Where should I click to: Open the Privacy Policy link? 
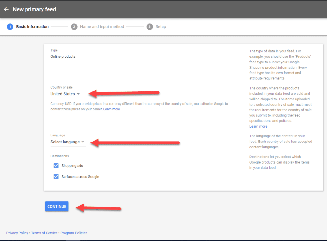(17, 233)
